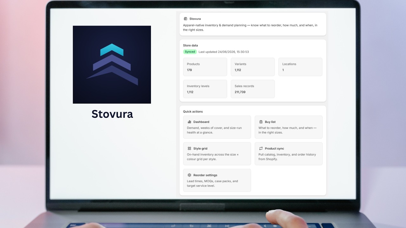The width and height of the screenshot is (406, 228).
Task: Click 'What to reorder, how much, and when' Buy list text
Action: [x=287, y=130]
